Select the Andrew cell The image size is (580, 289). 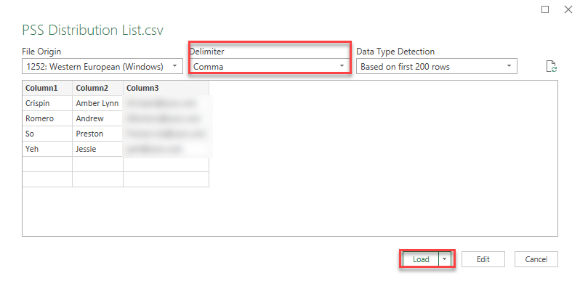tap(97, 118)
